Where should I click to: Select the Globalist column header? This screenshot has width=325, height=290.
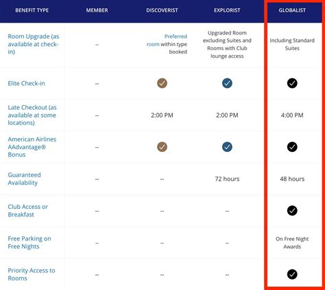click(292, 10)
